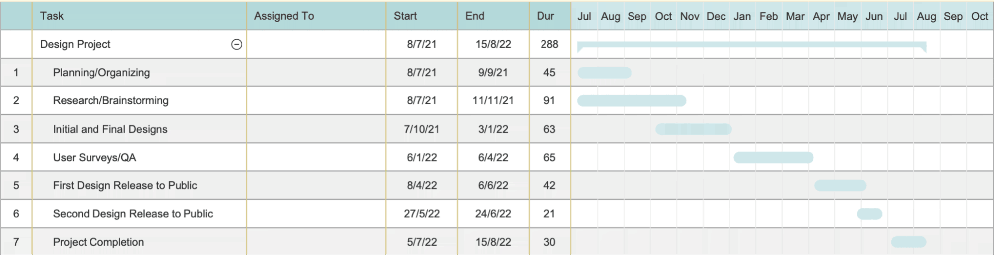Select the Project Completion timeline bar

[908, 242]
